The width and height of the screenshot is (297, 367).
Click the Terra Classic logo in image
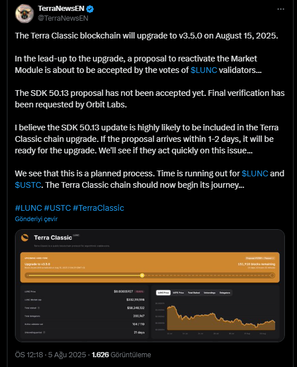(x=25, y=238)
